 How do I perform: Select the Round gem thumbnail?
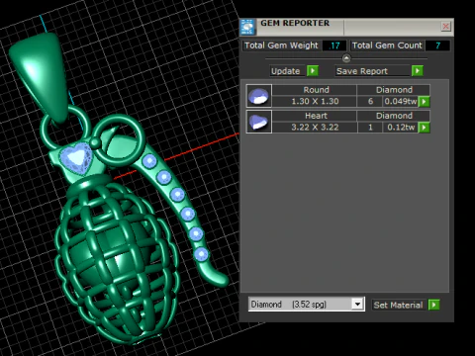[x=259, y=96]
